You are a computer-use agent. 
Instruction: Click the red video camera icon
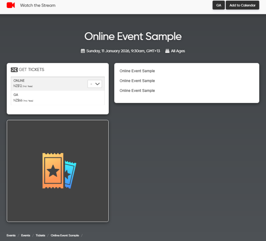click(11, 5)
